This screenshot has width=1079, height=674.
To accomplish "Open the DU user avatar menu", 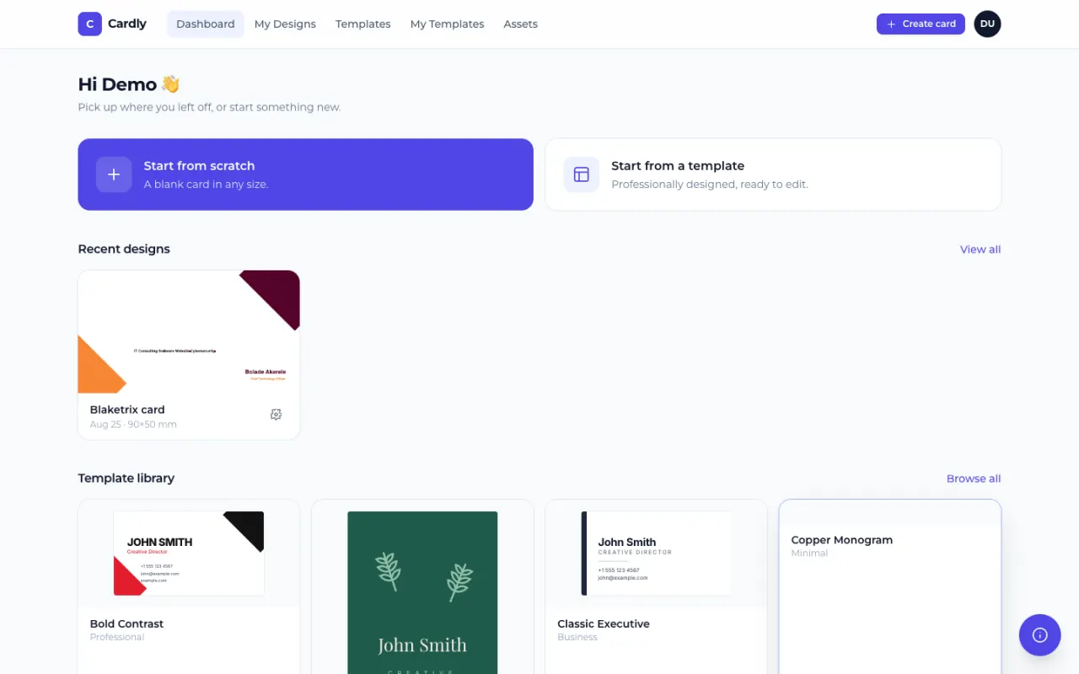I will [987, 24].
